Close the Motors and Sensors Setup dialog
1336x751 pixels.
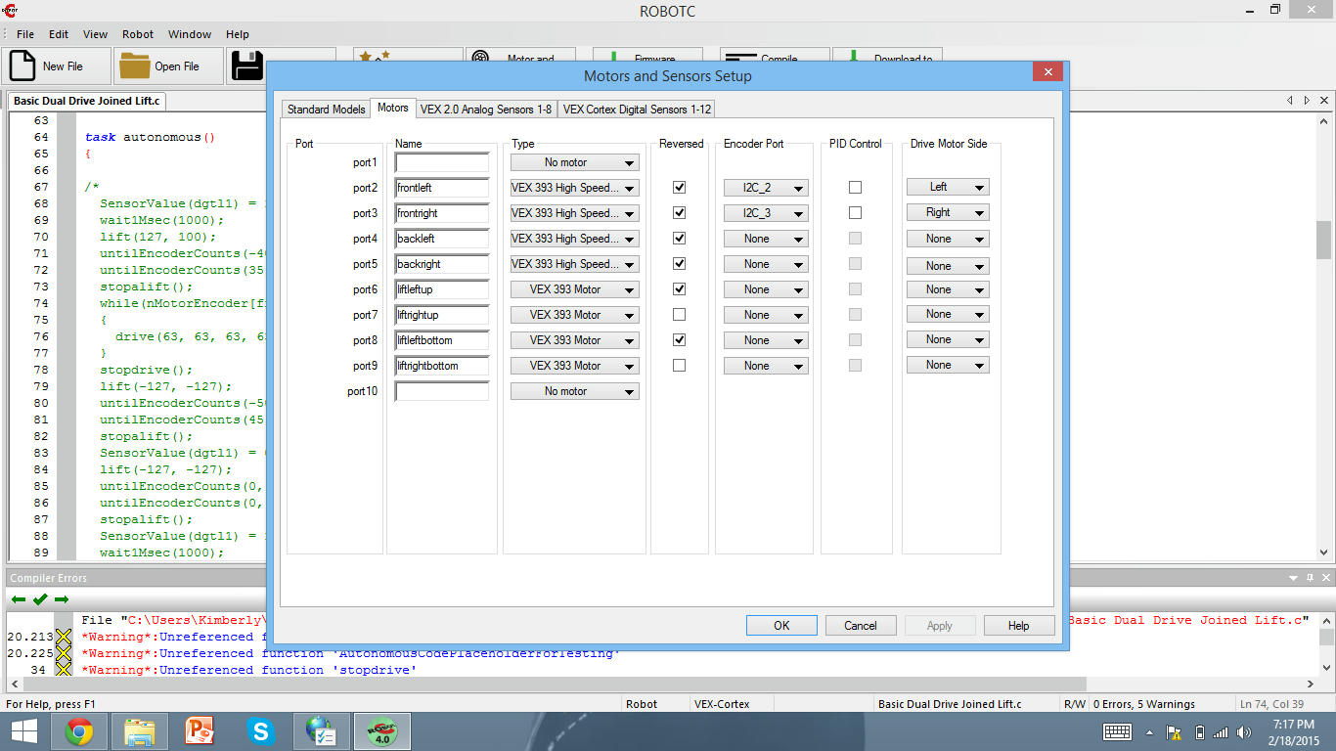coord(1047,72)
